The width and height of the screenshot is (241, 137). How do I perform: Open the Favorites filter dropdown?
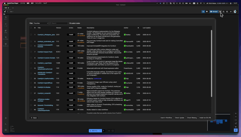[x=41, y=23]
